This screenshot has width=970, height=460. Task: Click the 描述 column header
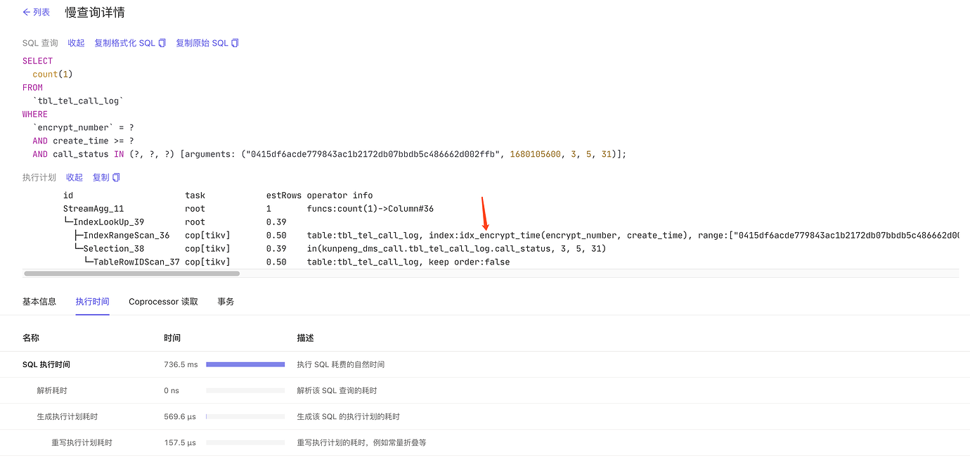click(305, 338)
